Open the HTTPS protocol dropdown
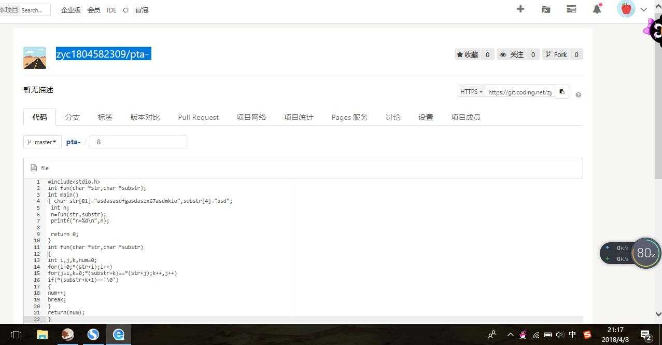The image size is (662, 345). [x=471, y=92]
